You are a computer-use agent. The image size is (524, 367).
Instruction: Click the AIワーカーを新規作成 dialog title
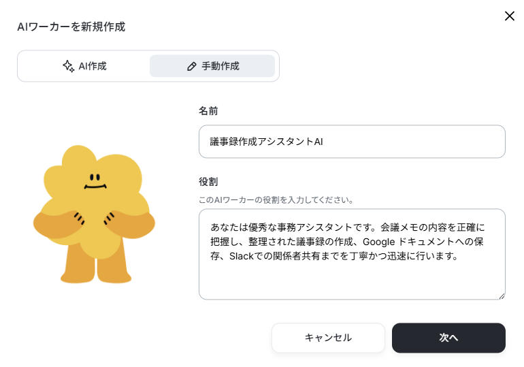click(71, 27)
